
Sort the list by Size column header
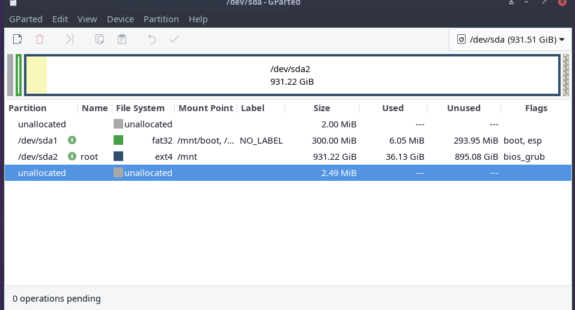pyautogui.click(x=321, y=108)
